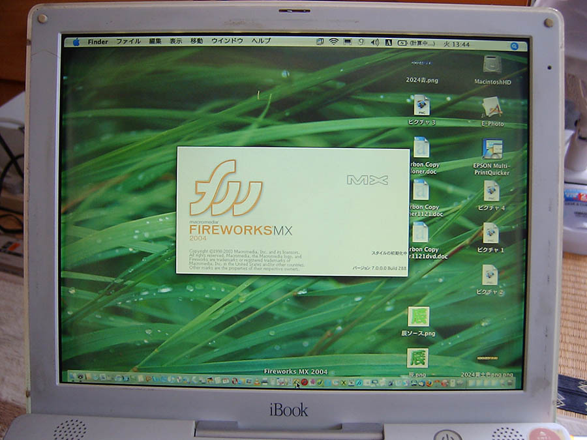587x440 pixels.
Task: Select the 展.png file icon
Action: pos(417,358)
